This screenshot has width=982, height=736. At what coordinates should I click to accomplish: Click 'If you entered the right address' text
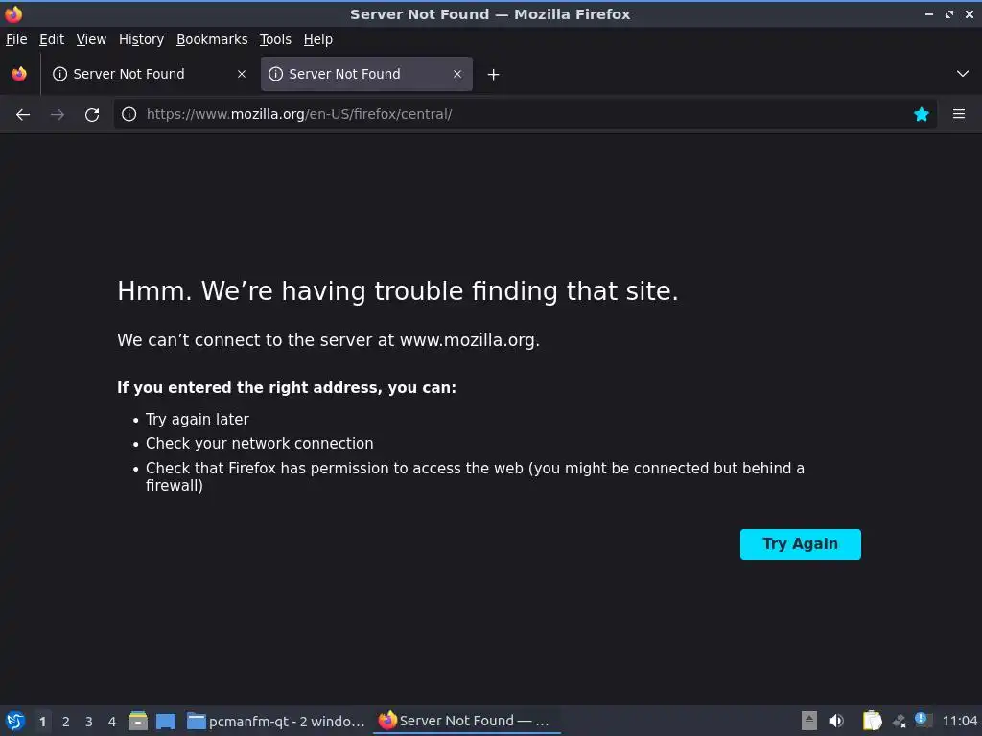[x=286, y=387]
